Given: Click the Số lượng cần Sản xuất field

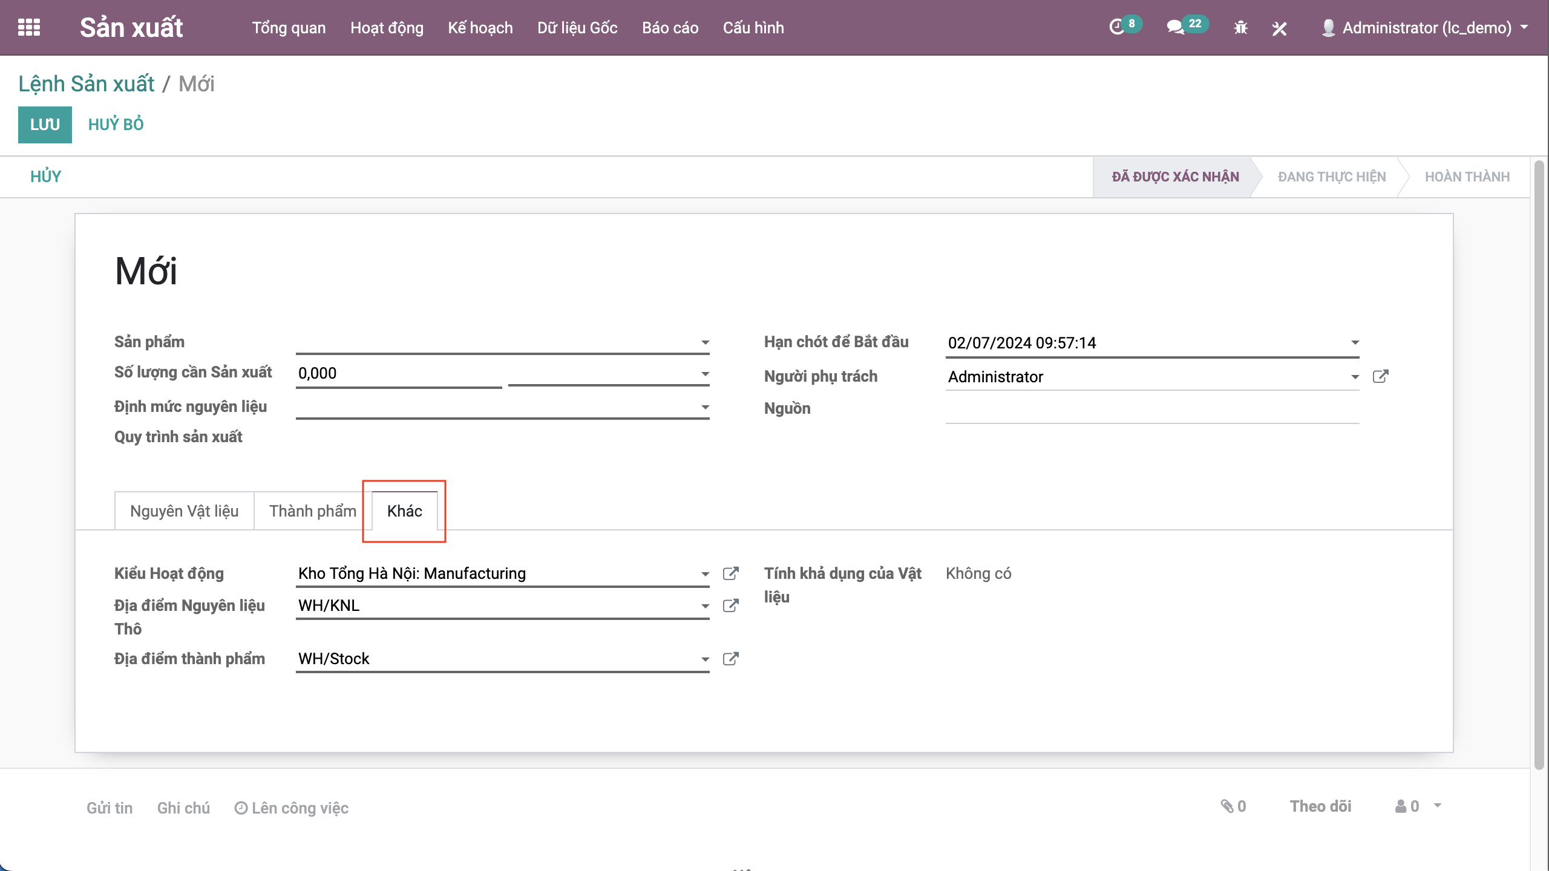Looking at the screenshot, I should click(398, 373).
